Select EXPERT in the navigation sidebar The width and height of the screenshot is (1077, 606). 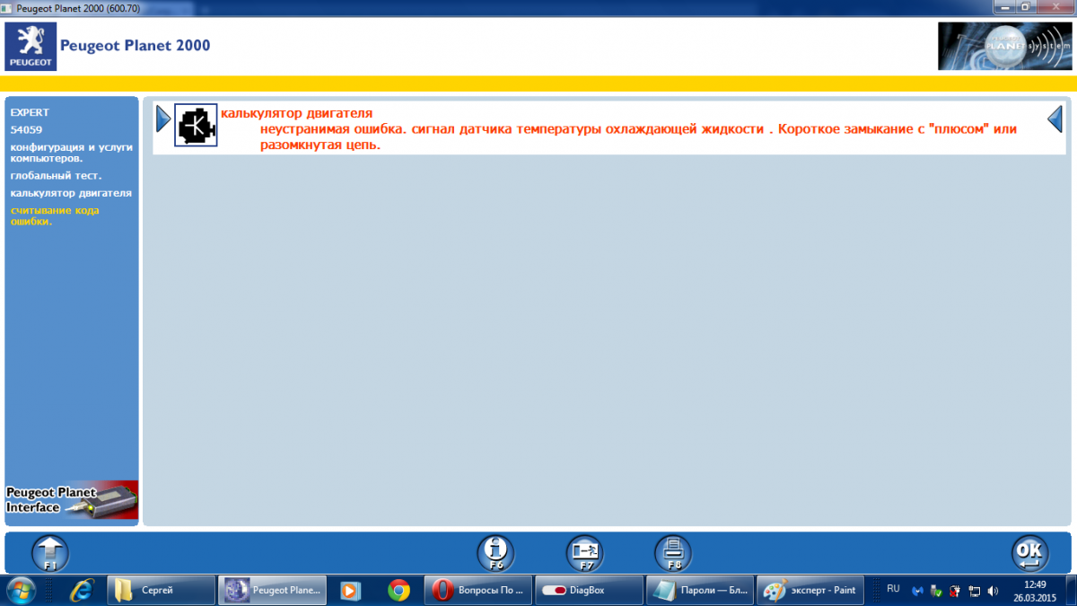coord(30,112)
